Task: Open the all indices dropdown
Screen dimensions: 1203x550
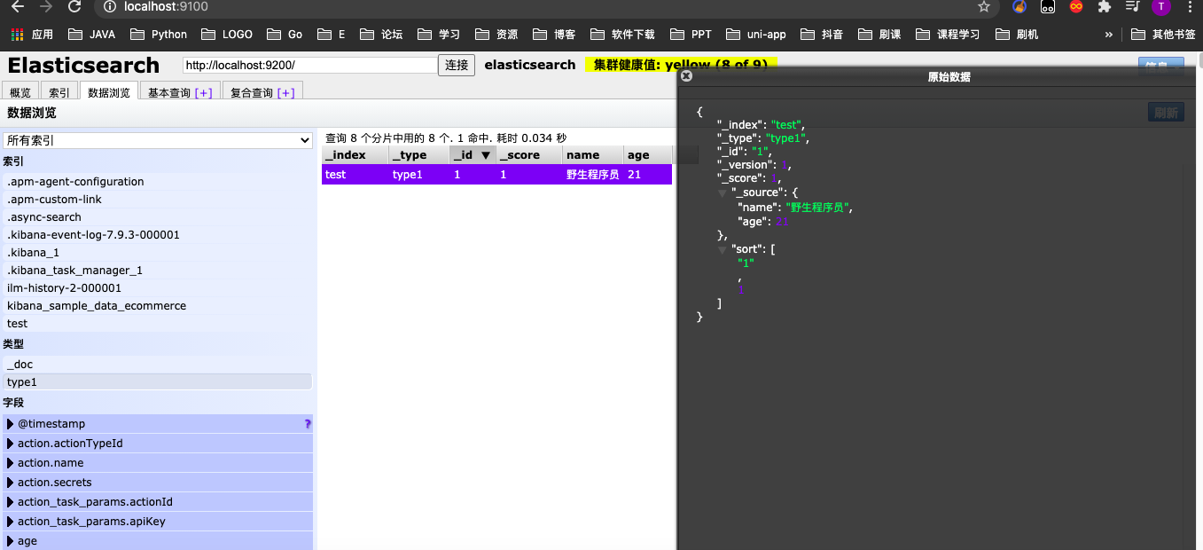Action: click(x=158, y=140)
